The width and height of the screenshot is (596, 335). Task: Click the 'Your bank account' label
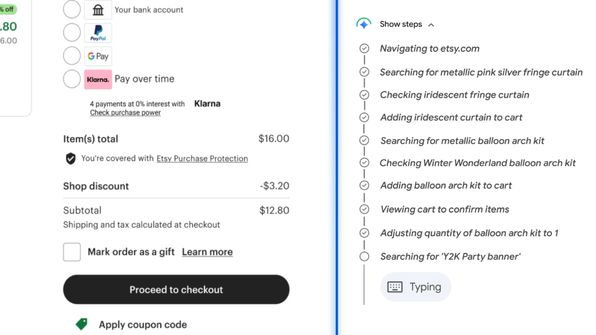149,9
